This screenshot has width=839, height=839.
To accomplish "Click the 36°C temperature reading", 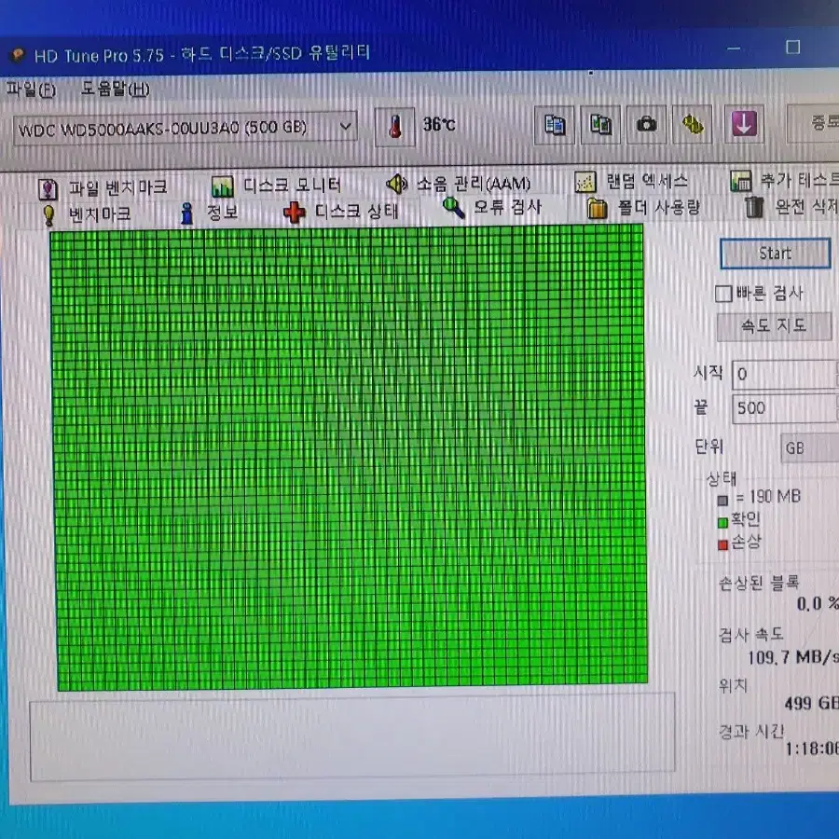I will [x=439, y=125].
